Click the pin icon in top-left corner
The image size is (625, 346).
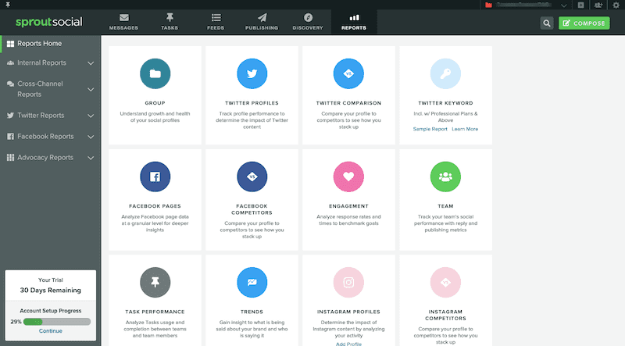8,5
